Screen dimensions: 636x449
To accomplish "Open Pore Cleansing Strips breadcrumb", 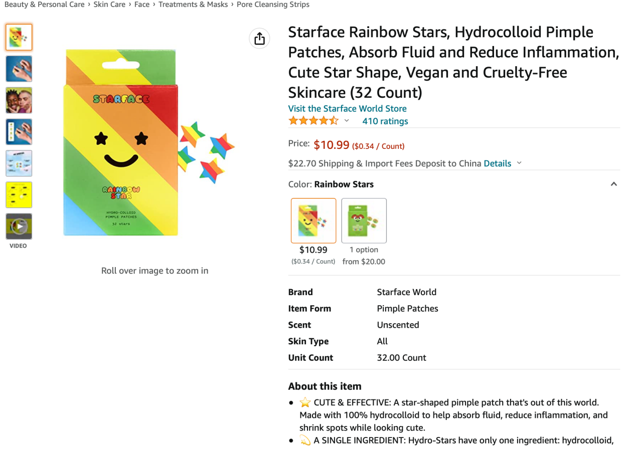I will click(273, 5).
